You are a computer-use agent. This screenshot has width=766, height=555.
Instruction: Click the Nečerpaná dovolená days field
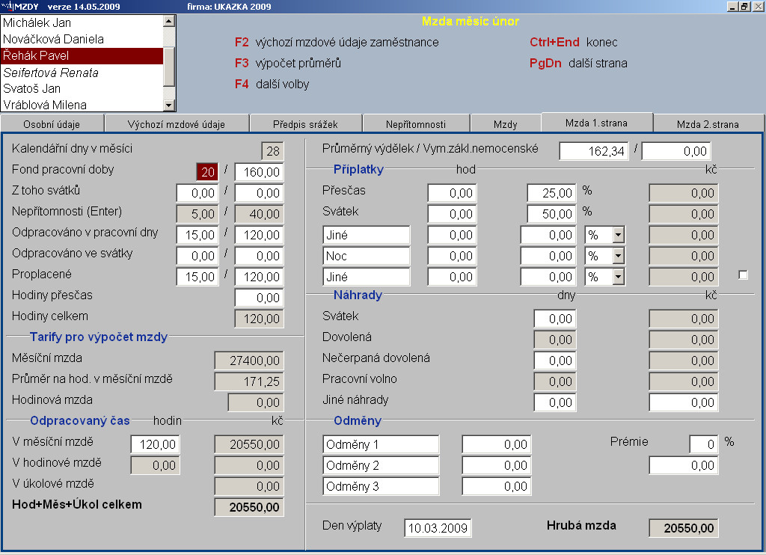tap(555, 361)
